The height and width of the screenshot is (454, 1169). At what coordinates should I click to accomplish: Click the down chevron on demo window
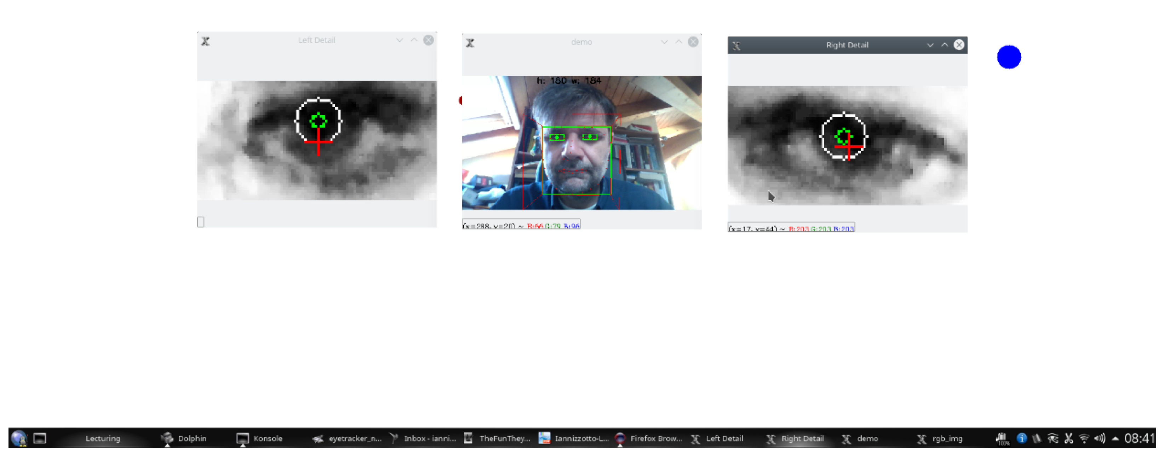coord(664,42)
